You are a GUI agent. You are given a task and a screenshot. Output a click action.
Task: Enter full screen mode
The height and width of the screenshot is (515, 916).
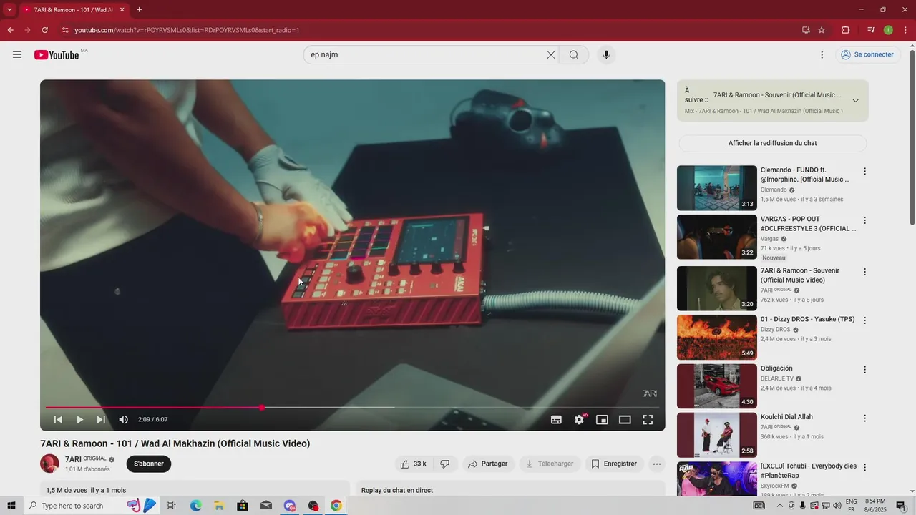648,420
